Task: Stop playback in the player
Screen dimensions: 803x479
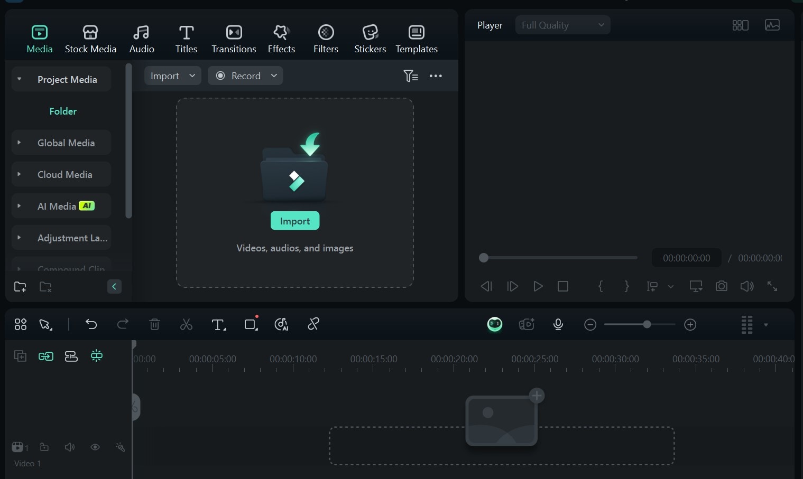Action: pyautogui.click(x=563, y=286)
